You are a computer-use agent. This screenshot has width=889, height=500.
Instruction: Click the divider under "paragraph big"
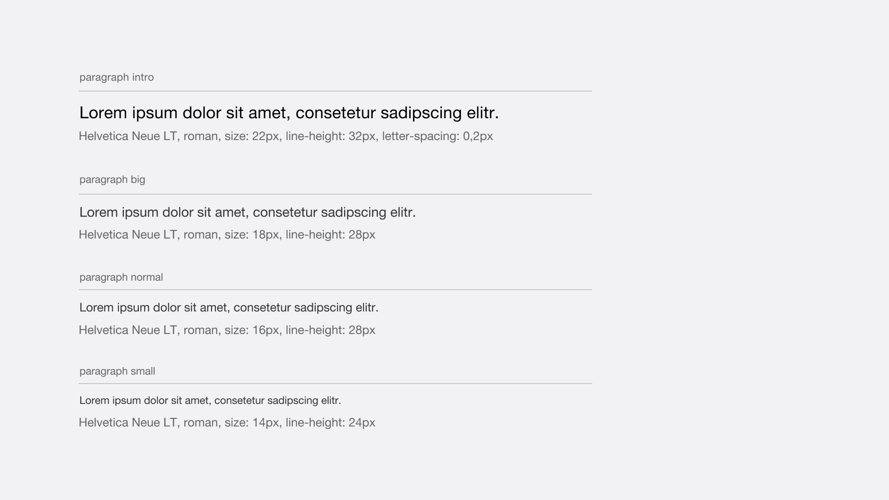335,194
